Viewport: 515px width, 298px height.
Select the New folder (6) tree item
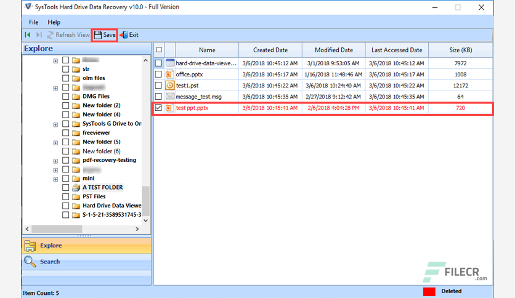tap(102, 151)
